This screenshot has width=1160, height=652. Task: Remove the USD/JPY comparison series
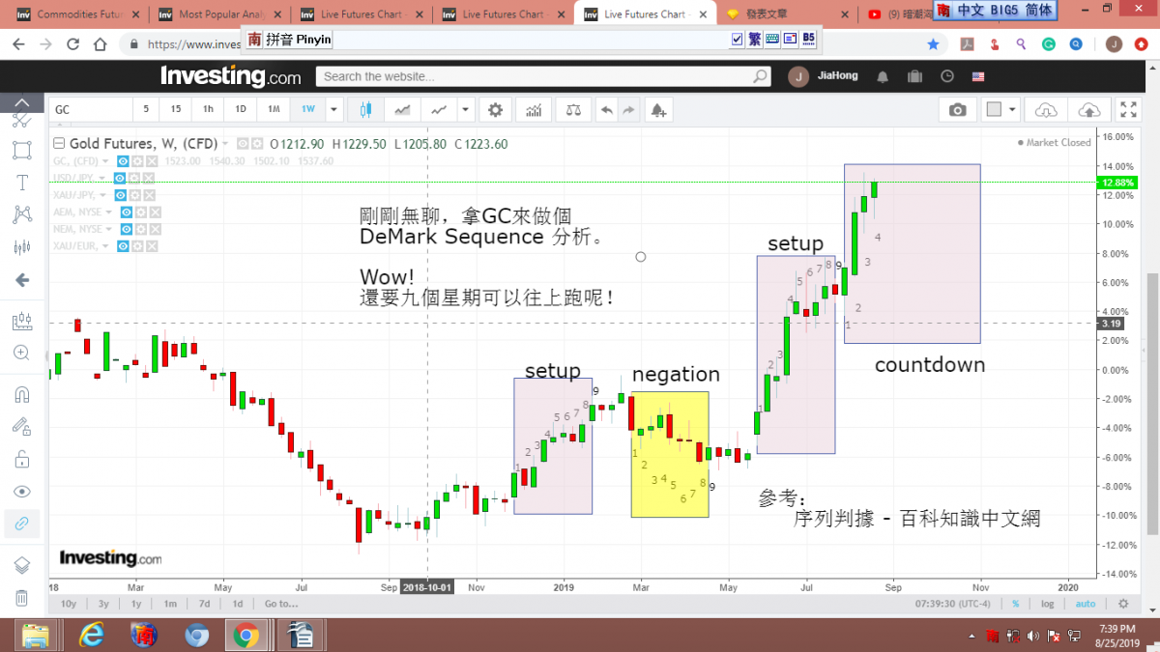pos(151,178)
